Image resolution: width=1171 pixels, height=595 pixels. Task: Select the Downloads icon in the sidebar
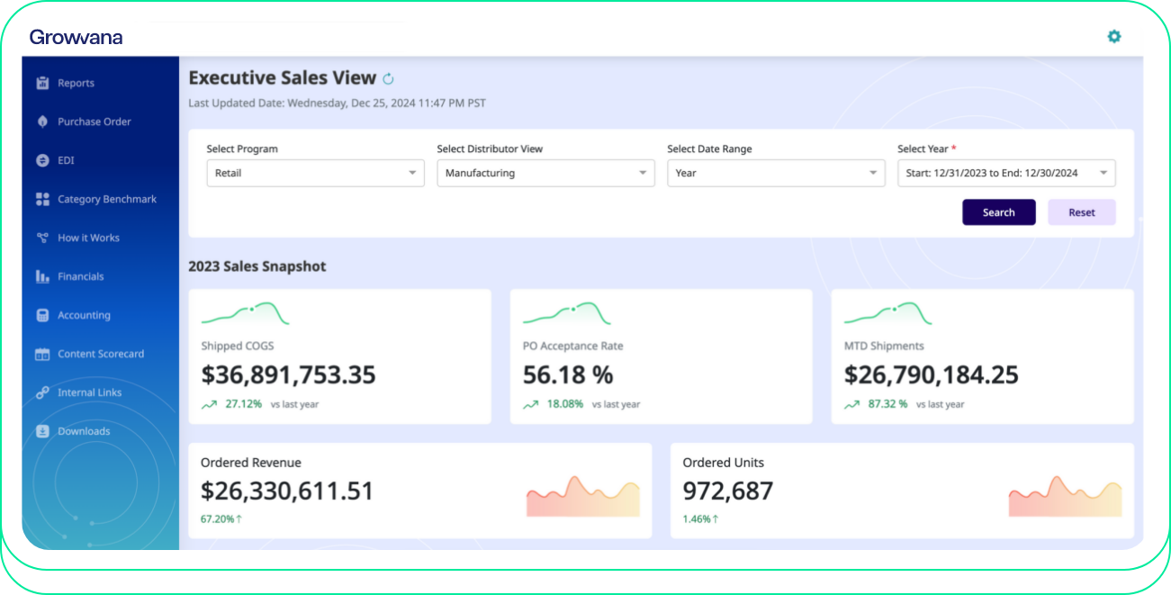42,431
